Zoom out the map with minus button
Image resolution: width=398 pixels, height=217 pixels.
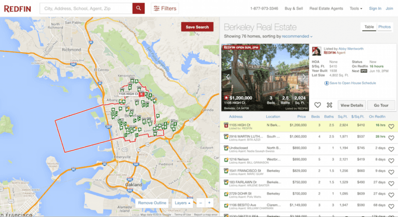click(200, 203)
